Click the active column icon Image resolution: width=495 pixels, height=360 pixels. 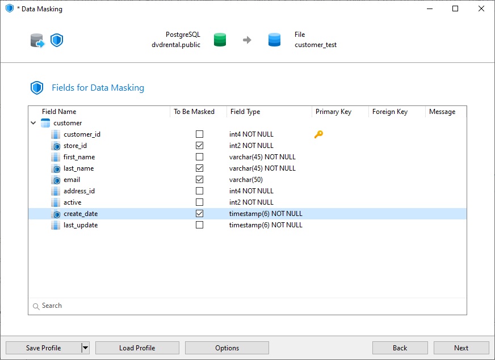click(x=56, y=202)
